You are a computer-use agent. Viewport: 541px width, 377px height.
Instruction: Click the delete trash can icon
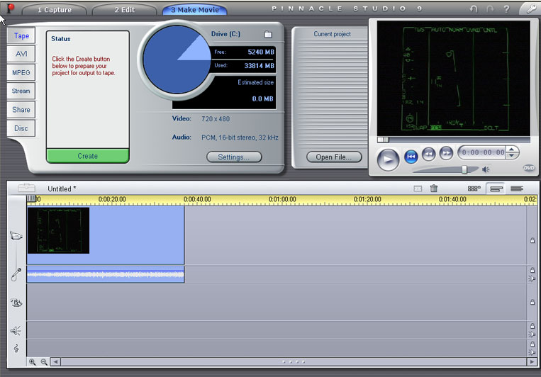click(x=434, y=188)
